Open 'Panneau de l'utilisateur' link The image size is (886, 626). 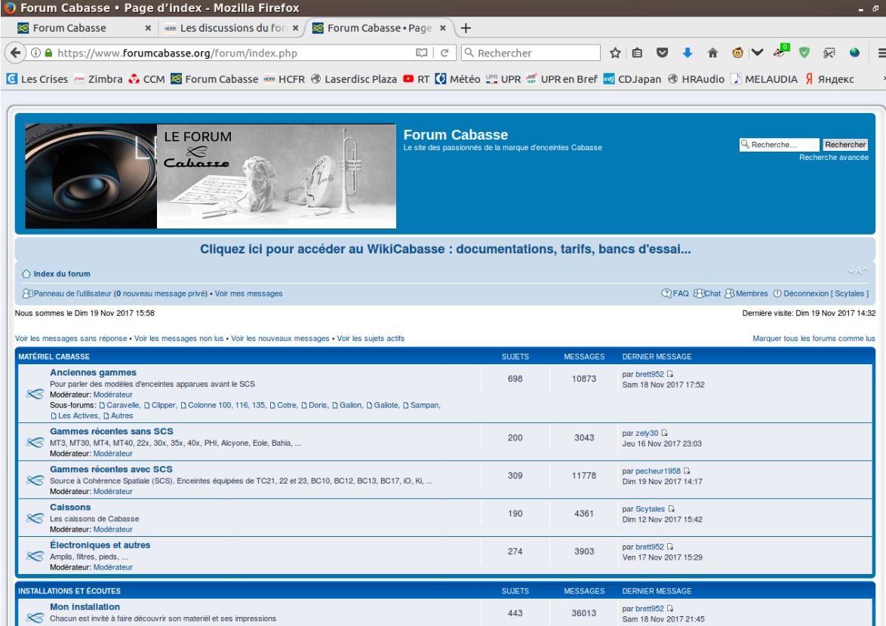pos(72,293)
